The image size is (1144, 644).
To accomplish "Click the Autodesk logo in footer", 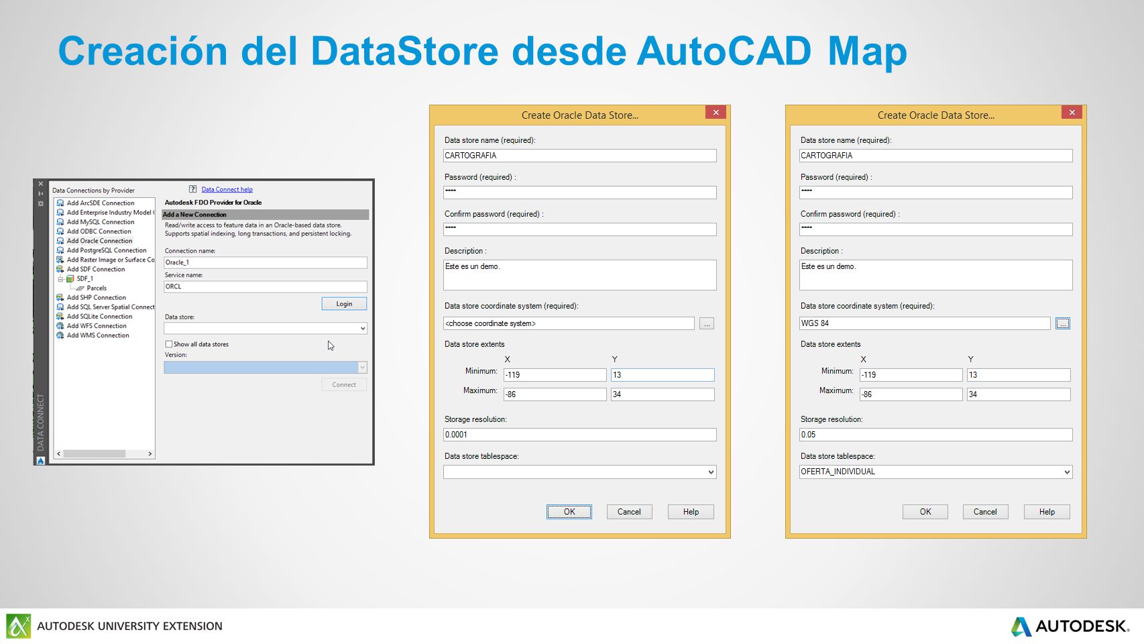I will (x=1071, y=627).
